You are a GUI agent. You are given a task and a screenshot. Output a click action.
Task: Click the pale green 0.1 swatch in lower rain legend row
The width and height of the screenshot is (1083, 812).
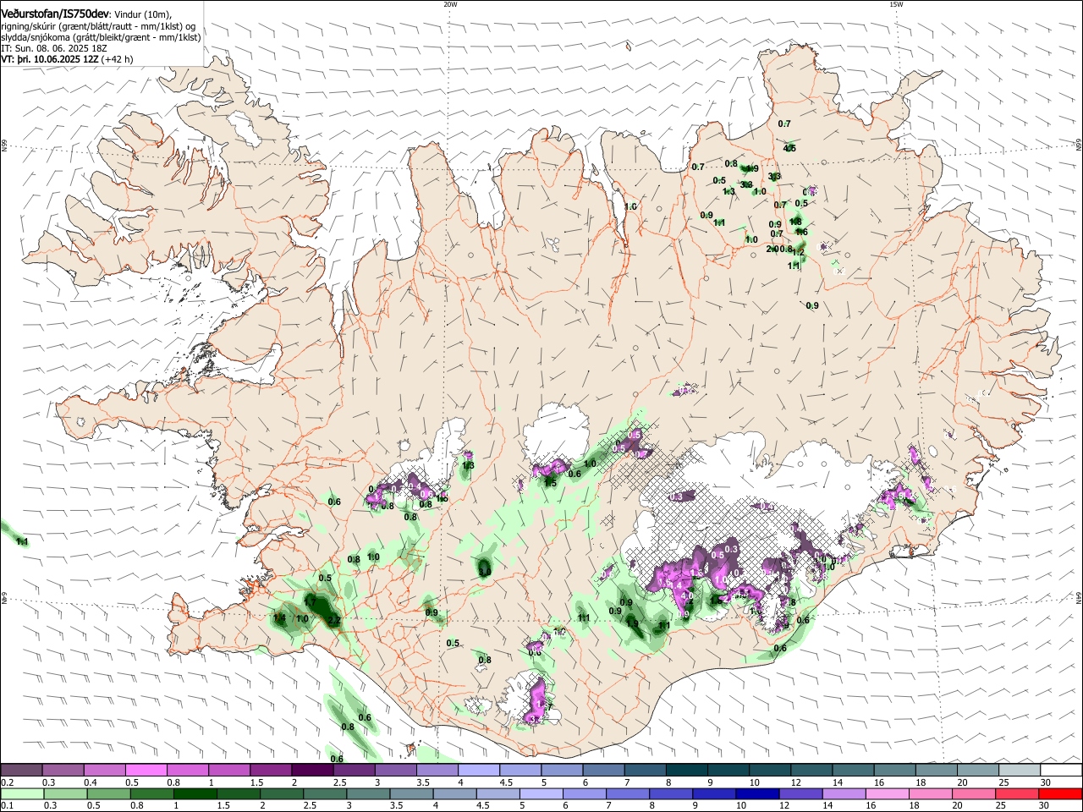click(22, 793)
